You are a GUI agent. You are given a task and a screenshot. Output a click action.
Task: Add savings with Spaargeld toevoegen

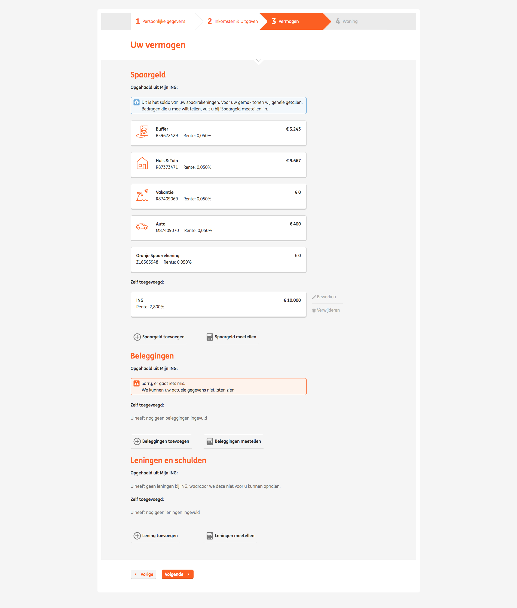click(x=159, y=337)
